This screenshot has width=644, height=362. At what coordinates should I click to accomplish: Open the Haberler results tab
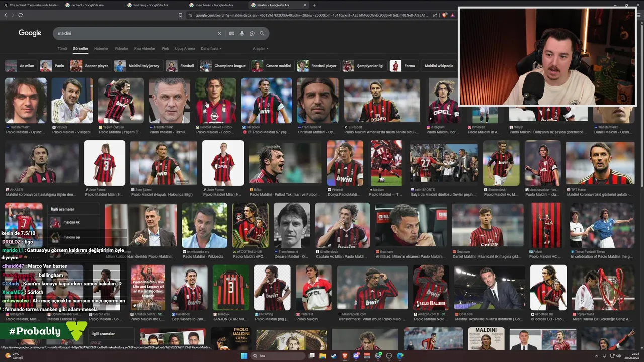(101, 49)
